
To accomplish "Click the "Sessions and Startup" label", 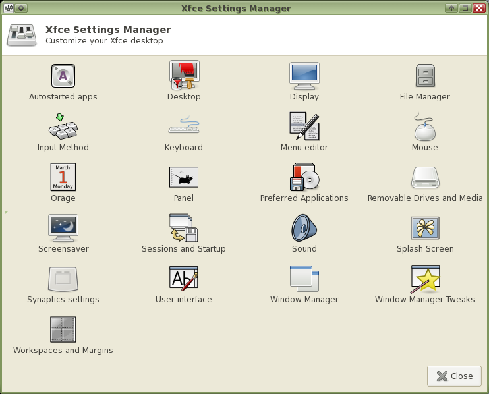I will pos(184,249).
